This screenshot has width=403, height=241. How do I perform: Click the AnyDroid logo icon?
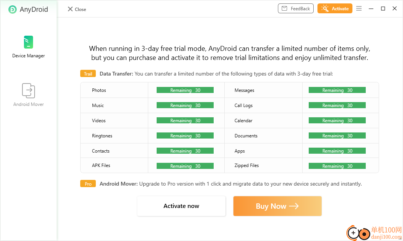click(x=12, y=9)
